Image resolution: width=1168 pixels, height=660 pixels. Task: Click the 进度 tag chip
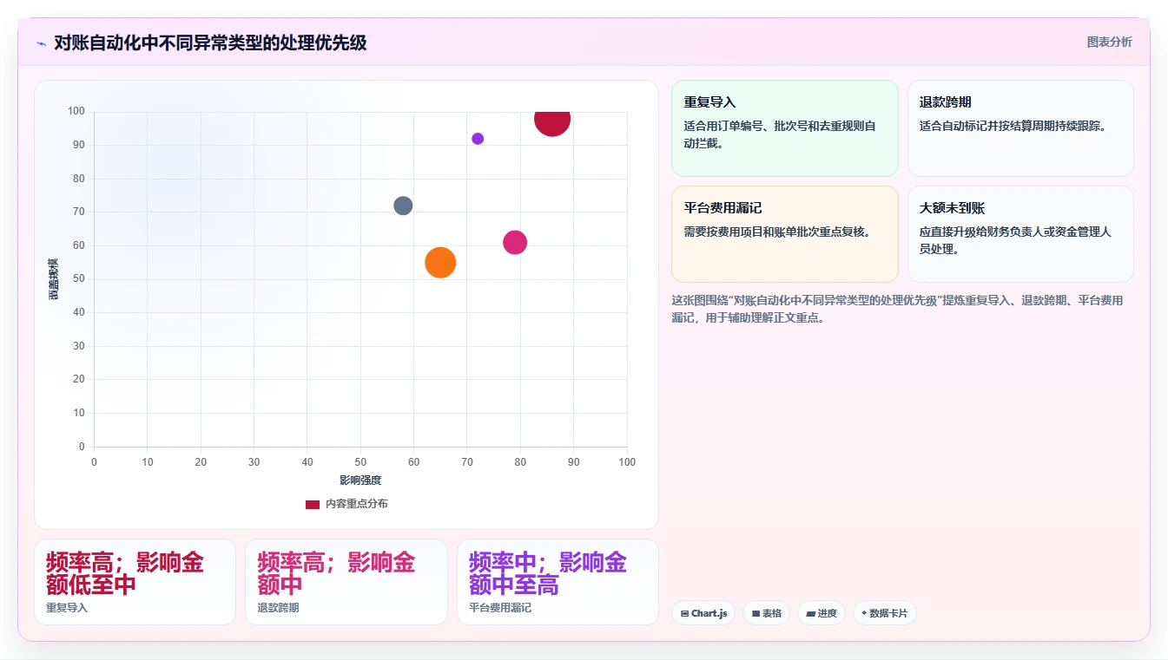coord(822,613)
